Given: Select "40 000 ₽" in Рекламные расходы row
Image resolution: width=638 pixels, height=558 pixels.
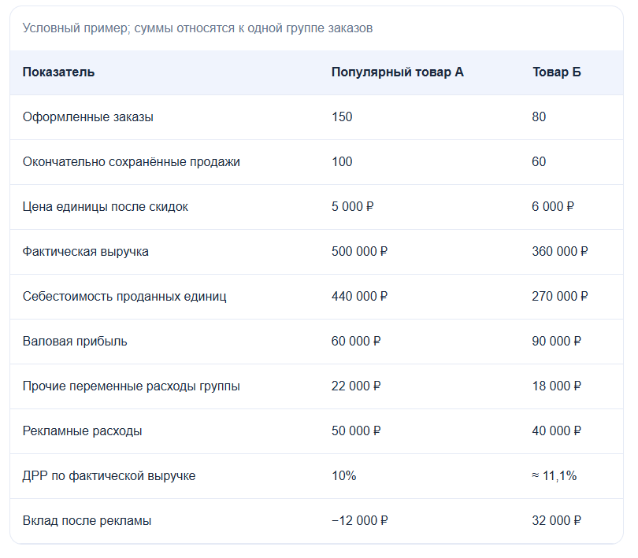Looking at the screenshot, I should click(556, 431).
